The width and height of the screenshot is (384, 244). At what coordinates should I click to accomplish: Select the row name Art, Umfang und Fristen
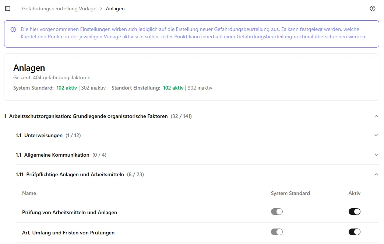[68, 233]
